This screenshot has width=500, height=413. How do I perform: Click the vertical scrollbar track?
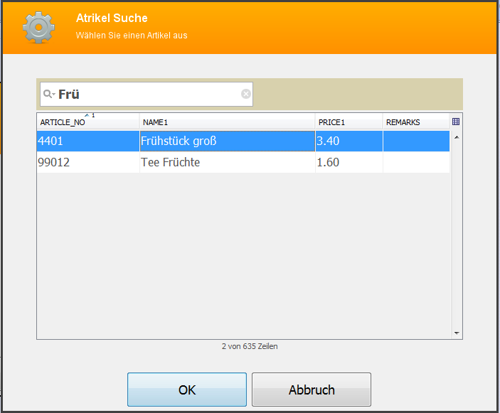point(457,235)
